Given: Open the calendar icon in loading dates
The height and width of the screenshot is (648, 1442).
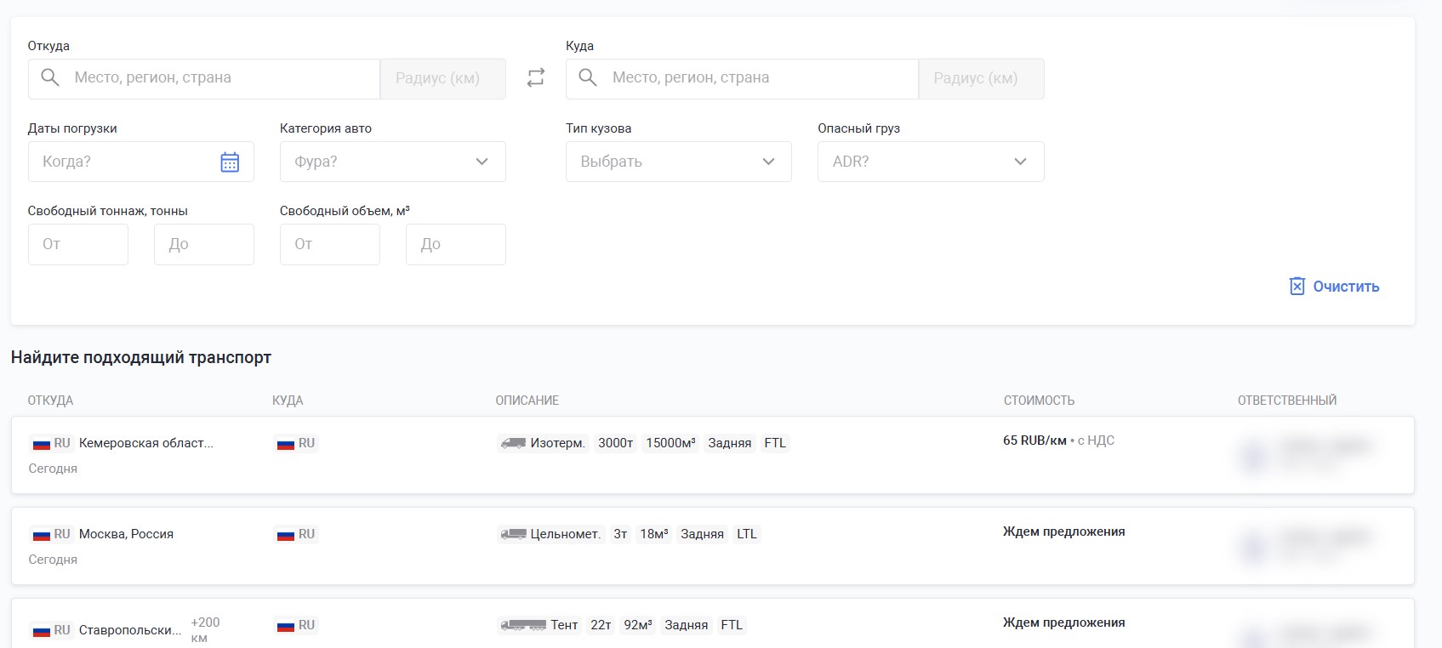Looking at the screenshot, I should coord(230,162).
